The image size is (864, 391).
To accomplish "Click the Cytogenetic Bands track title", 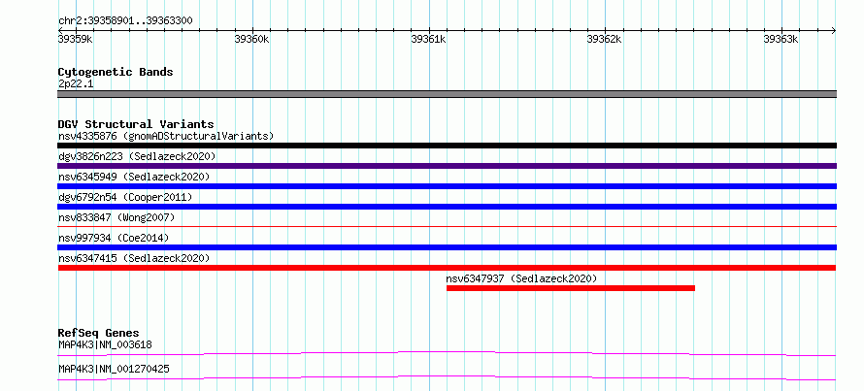I will coord(116,72).
